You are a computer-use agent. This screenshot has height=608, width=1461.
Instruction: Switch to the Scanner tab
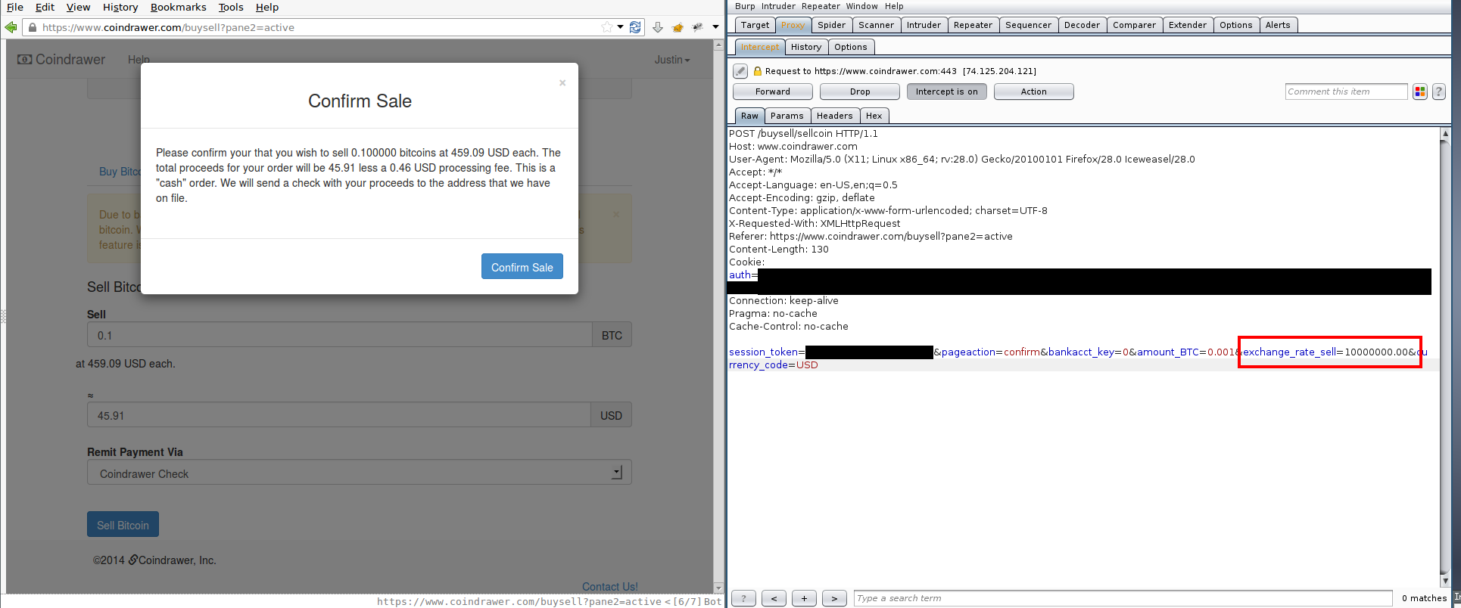[876, 25]
